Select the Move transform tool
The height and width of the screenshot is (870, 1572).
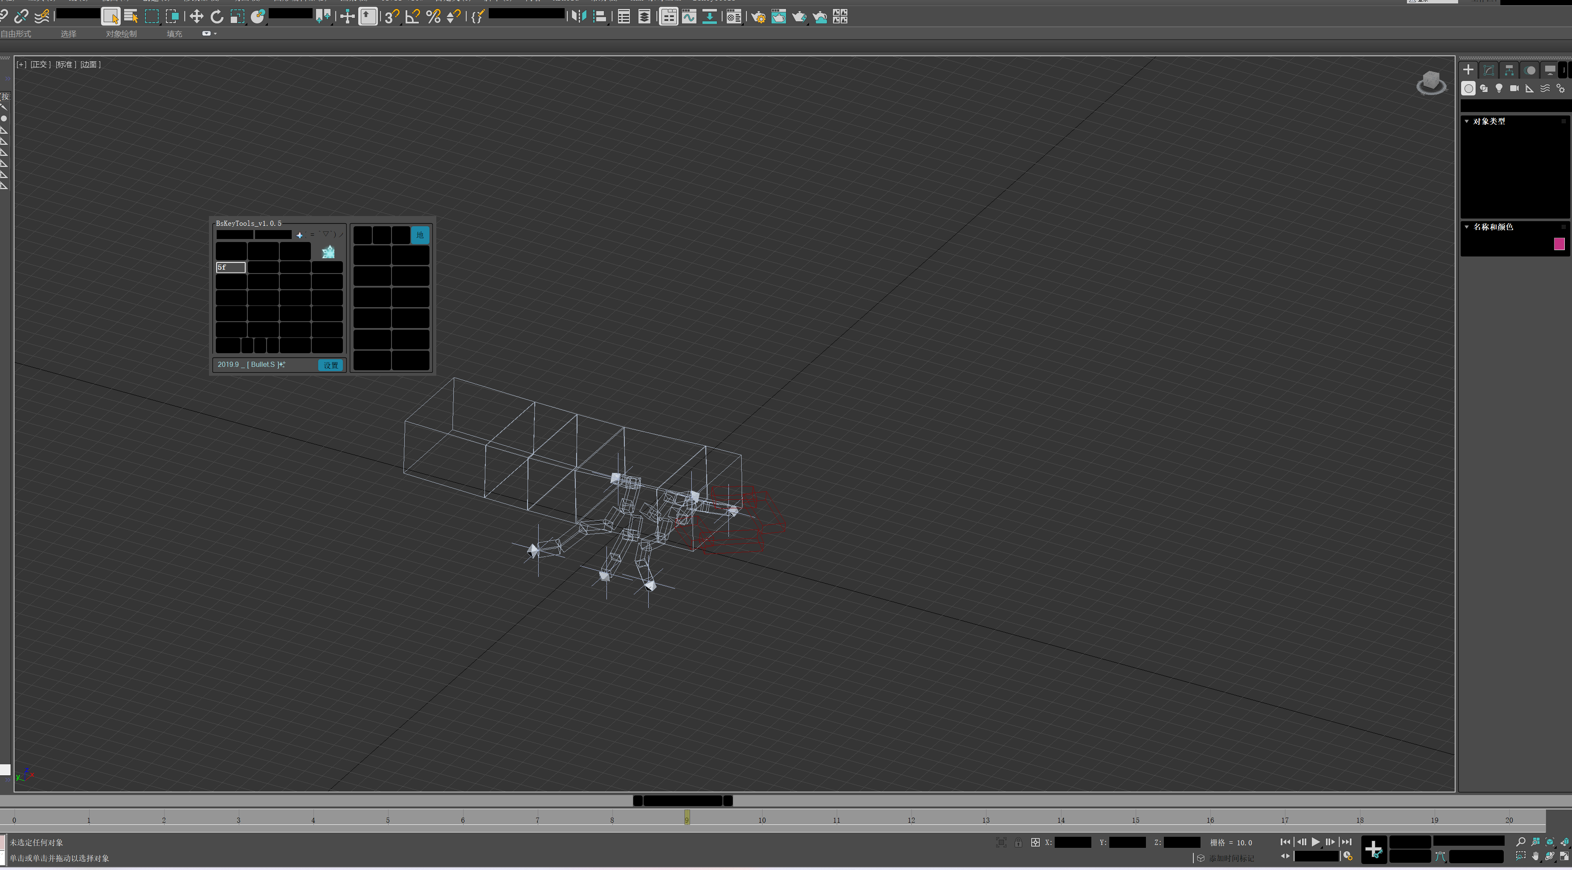(x=197, y=17)
